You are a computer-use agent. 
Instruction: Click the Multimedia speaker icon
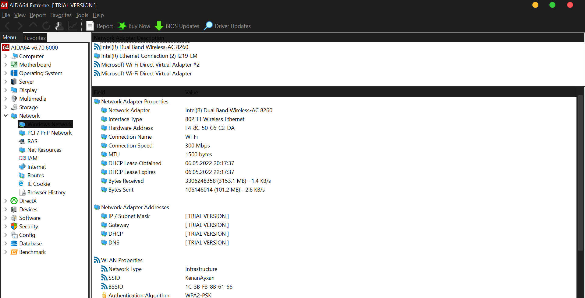pyautogui.click(x=14, y=99)
